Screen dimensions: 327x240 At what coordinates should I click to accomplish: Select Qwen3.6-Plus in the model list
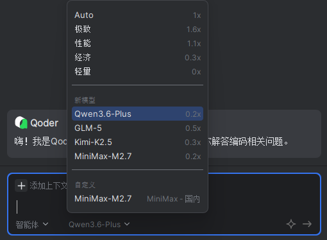[137, 114]
